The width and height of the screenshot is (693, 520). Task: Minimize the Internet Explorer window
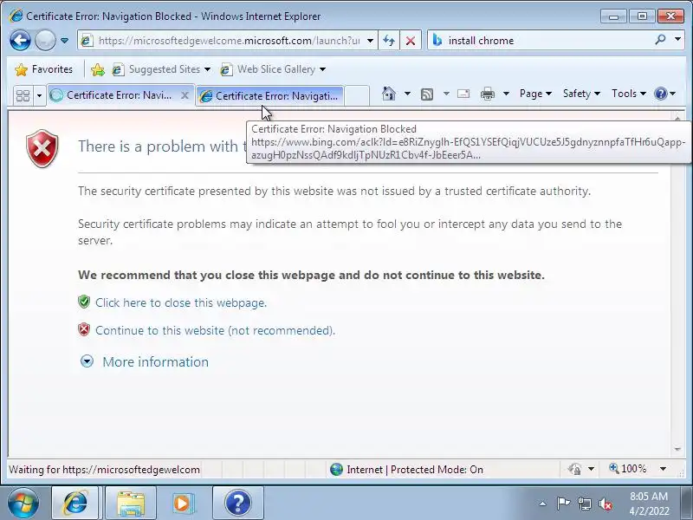[x=613, y=16]
